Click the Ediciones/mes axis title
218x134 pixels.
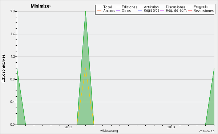click(x=3, y=68)
